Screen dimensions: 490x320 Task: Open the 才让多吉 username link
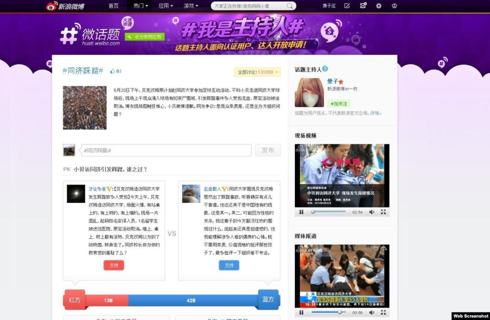point(97,189)
